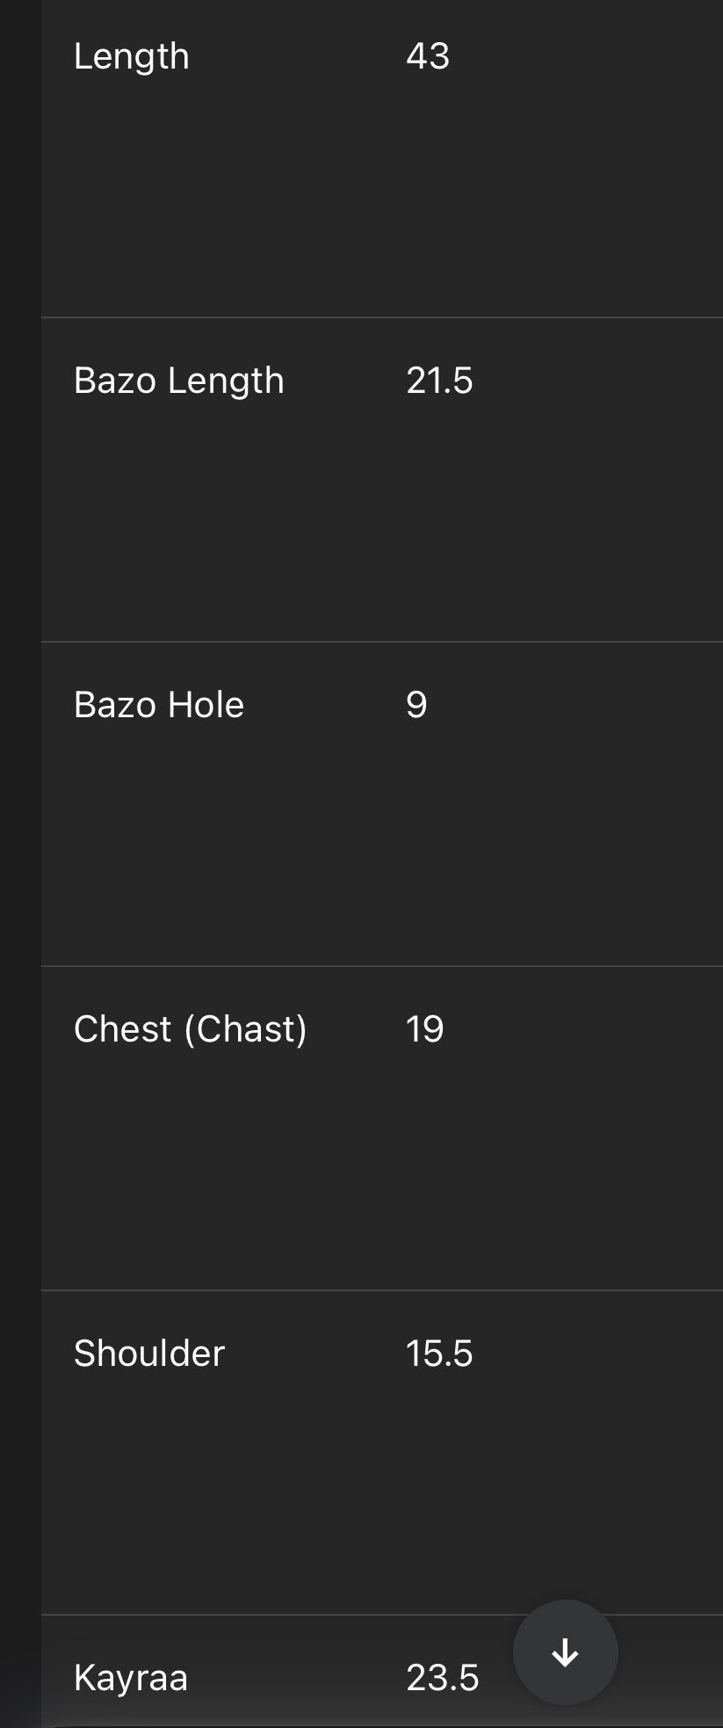
Task: Click the Kayraa label
Action: coord(130,1678)
